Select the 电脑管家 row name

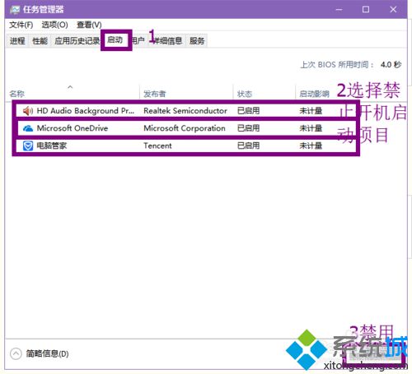pyautogui.click(x=52, y=145)
